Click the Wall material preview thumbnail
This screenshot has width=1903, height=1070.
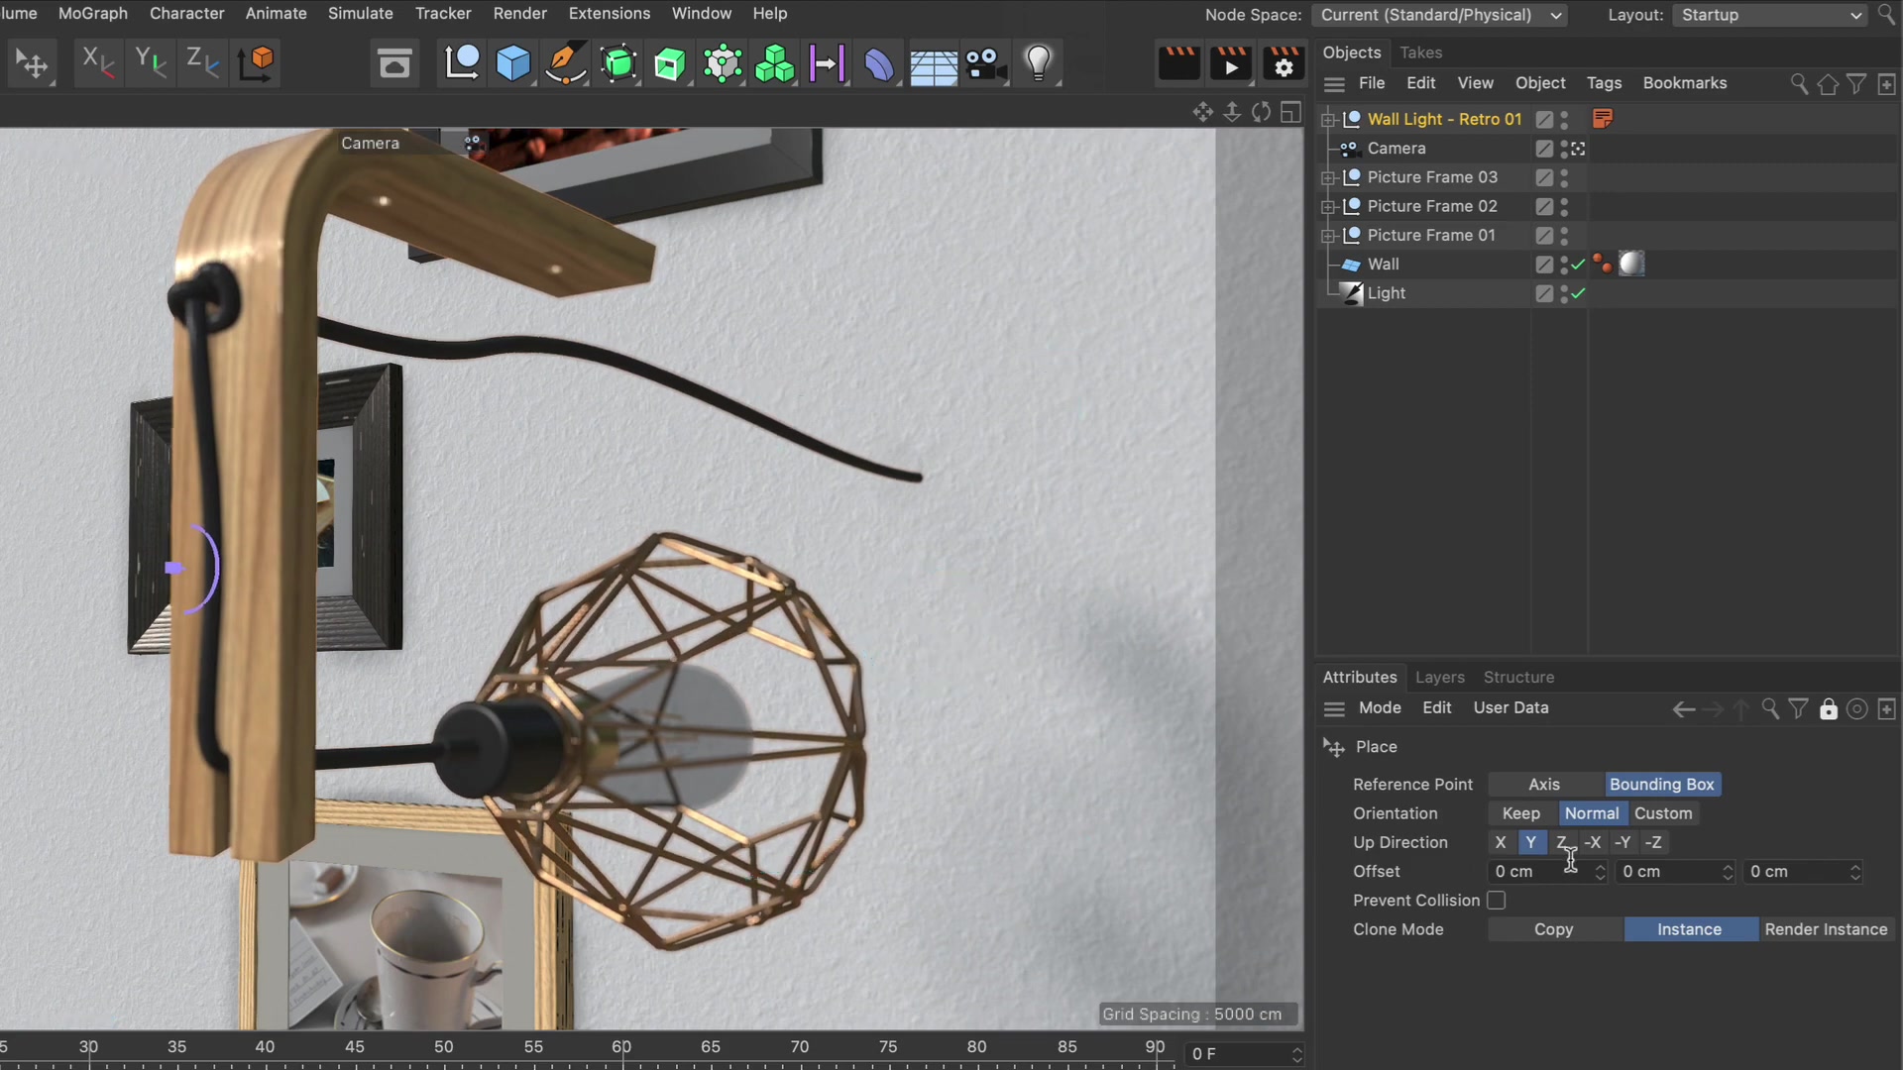pos(1630,264)
